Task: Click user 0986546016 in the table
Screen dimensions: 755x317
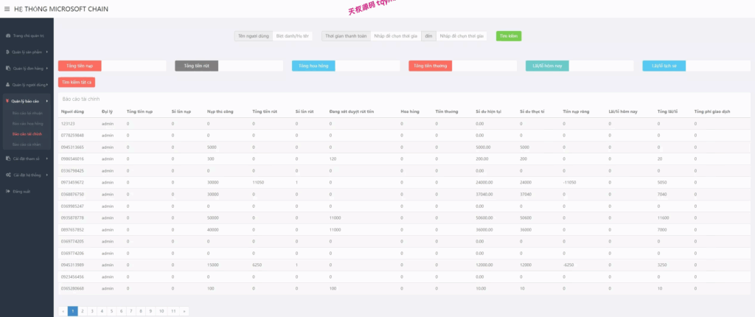Action: point(72,159)
